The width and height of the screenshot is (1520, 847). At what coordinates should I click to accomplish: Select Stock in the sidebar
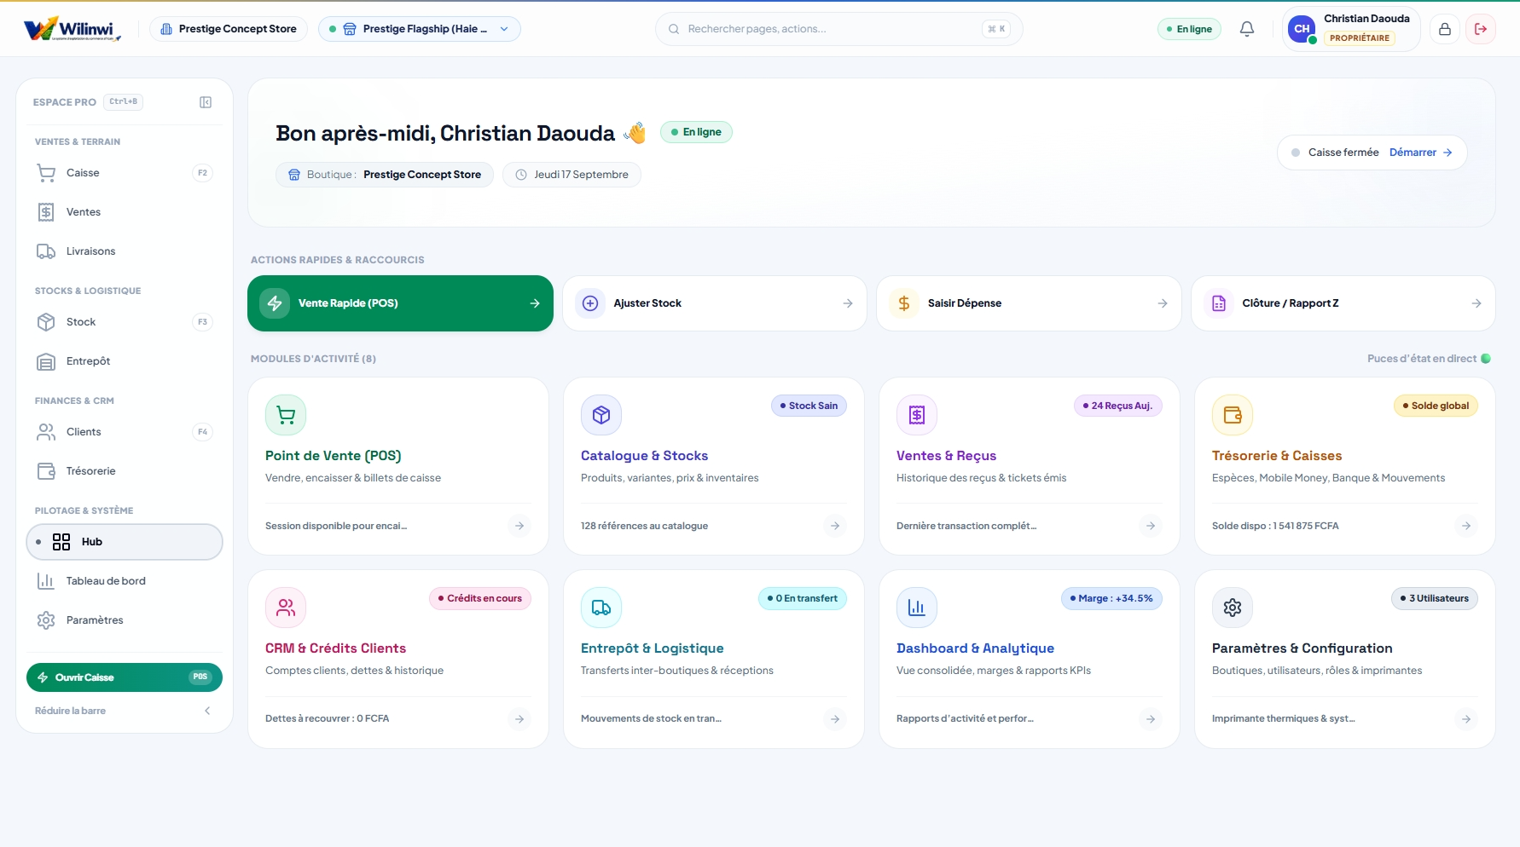coord(125,322)
